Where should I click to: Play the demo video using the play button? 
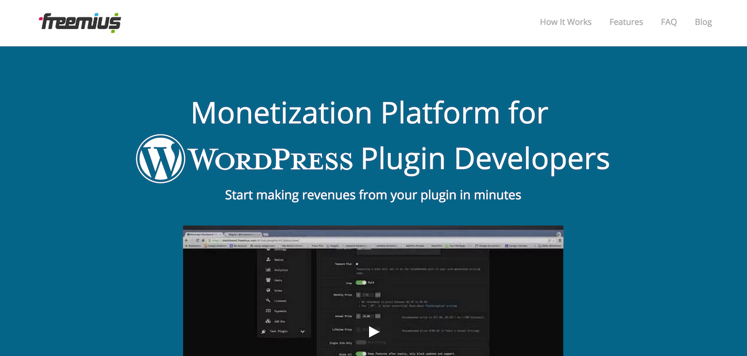(x=373, y=331)
